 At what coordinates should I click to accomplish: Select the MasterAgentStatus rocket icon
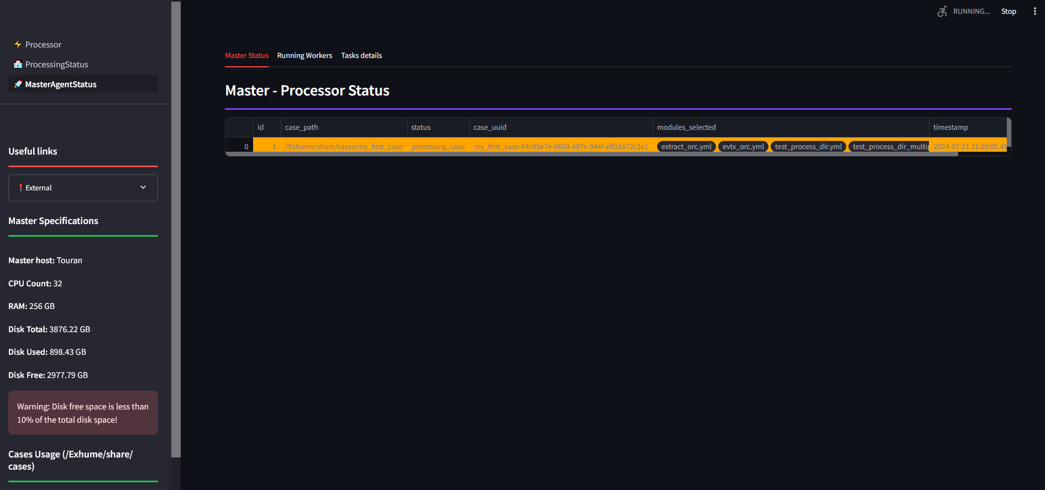[x=18, y=84]
